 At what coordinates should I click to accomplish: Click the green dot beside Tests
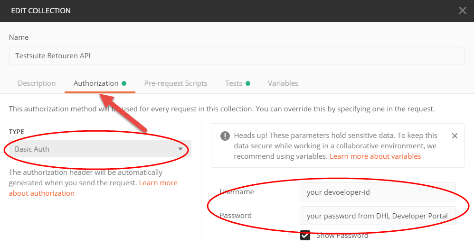tap(248, 83)
